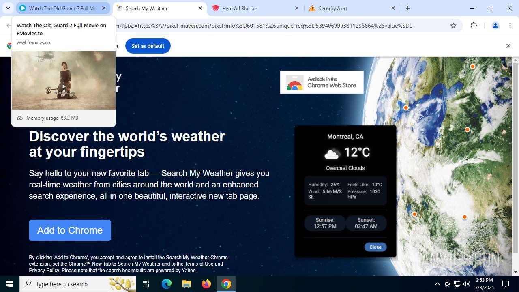This screenshot has width=519, height=292.
Task: Close the Search My Weather tab
Action: coord(200,8)
